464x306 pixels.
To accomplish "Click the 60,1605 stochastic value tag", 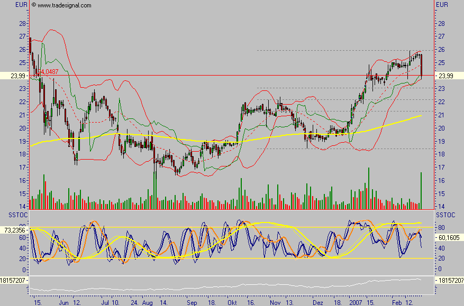I will 449,238.
